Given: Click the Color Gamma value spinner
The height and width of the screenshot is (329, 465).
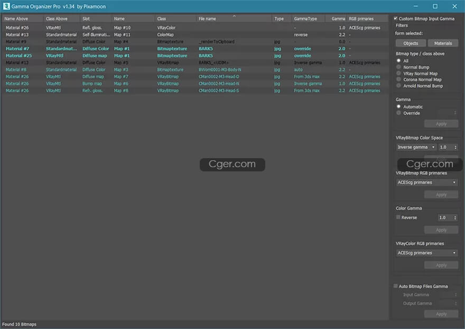Looking at the screenshot, I should coord(448,217).
